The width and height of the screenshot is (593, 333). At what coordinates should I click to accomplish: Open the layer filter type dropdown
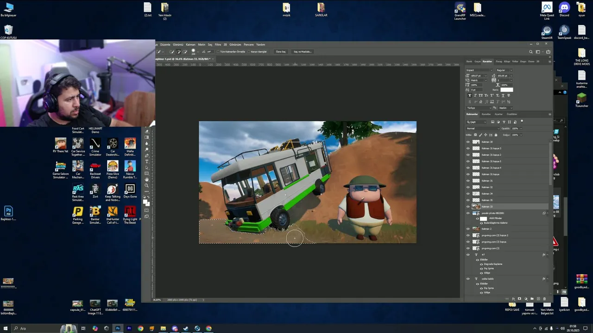[476, 122]
